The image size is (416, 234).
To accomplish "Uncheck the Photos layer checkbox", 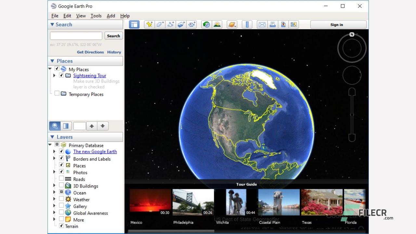I will click(61, 172).
